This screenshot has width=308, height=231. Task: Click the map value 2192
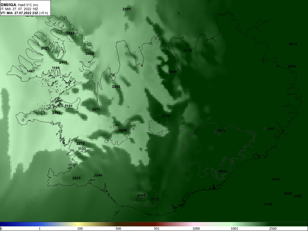coord(56,113)
